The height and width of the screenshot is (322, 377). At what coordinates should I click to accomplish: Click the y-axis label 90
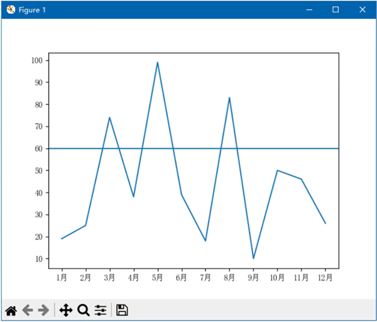tap(39, 83)
